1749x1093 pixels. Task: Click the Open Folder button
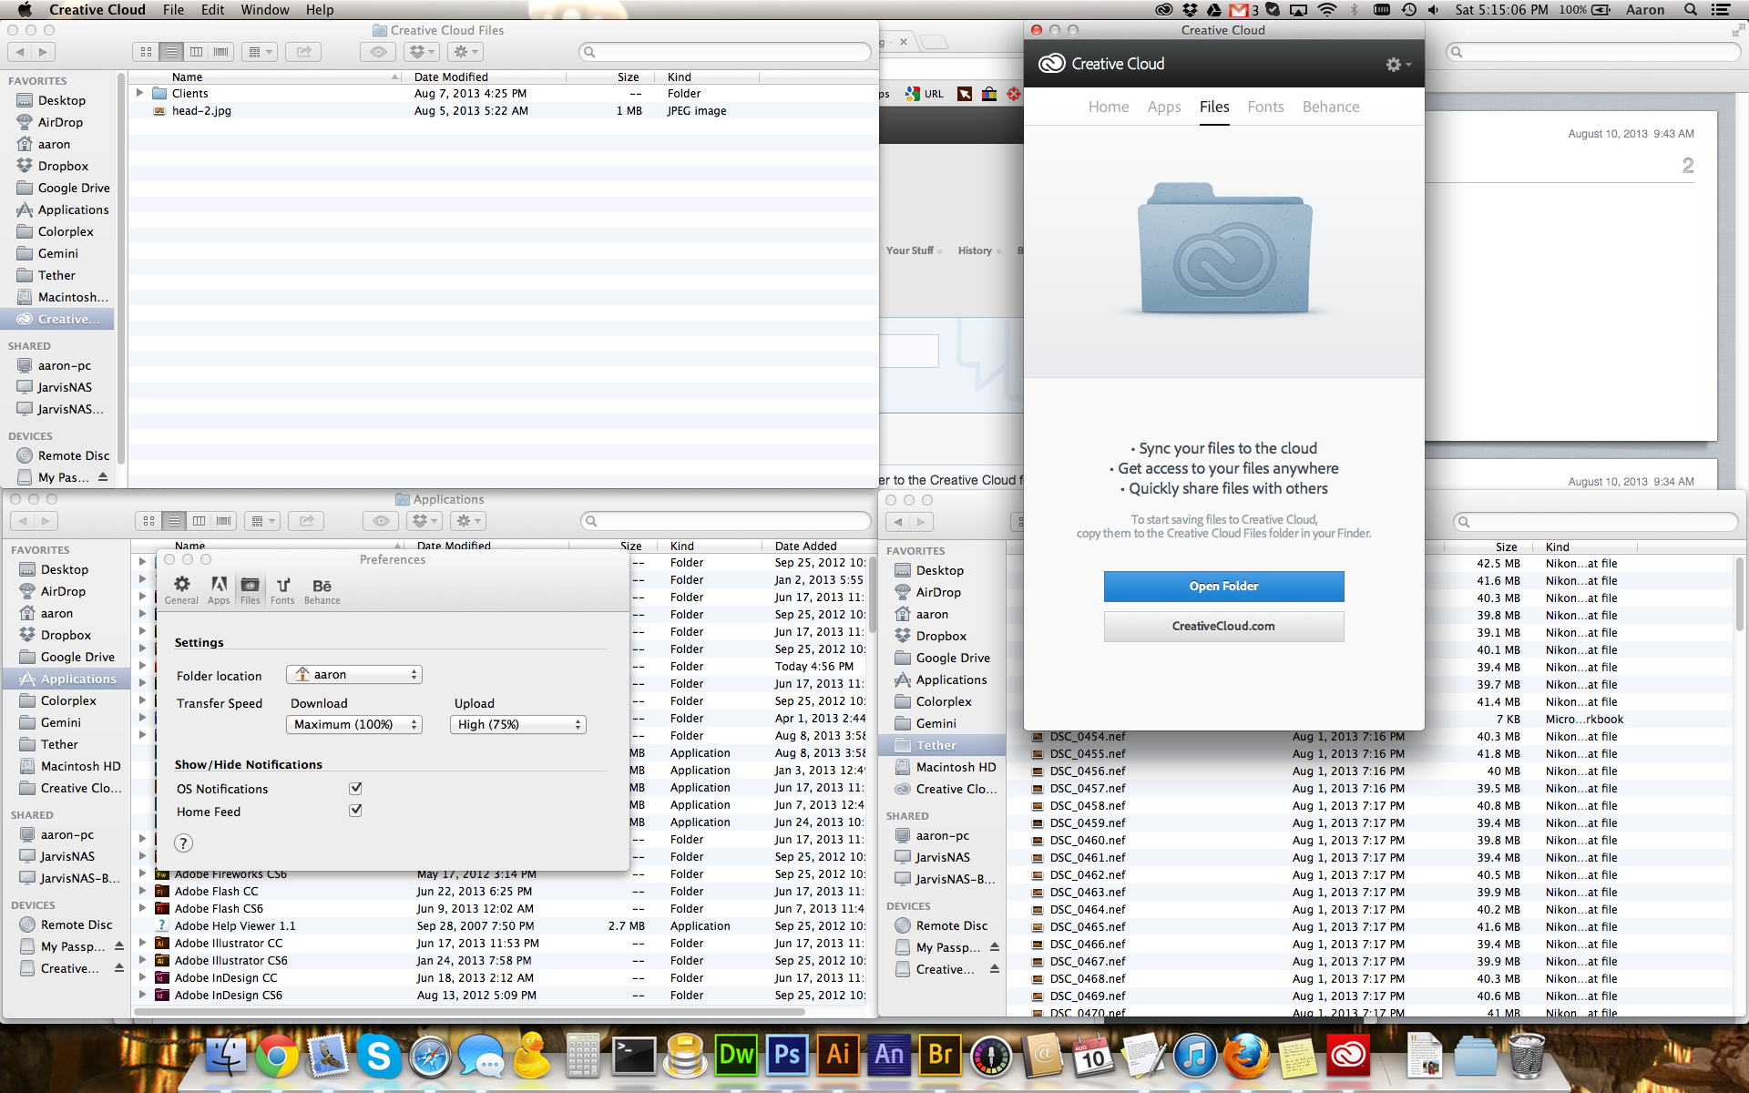pos(1224,584)
